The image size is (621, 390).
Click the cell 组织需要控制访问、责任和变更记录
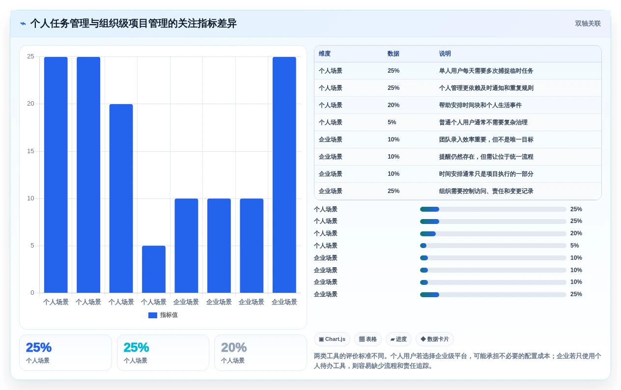click(486, 191)
